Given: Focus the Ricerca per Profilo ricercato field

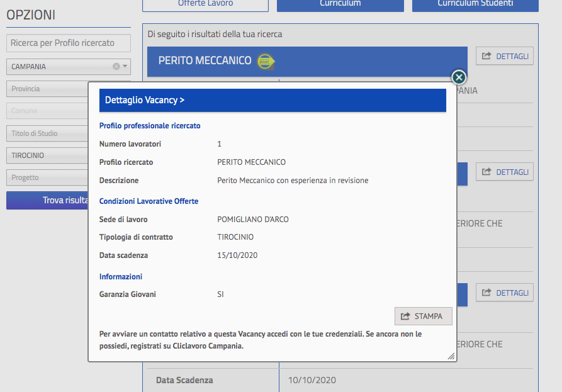Looking at the screenshot, I should pyautogui.click(x=69, y=43).
